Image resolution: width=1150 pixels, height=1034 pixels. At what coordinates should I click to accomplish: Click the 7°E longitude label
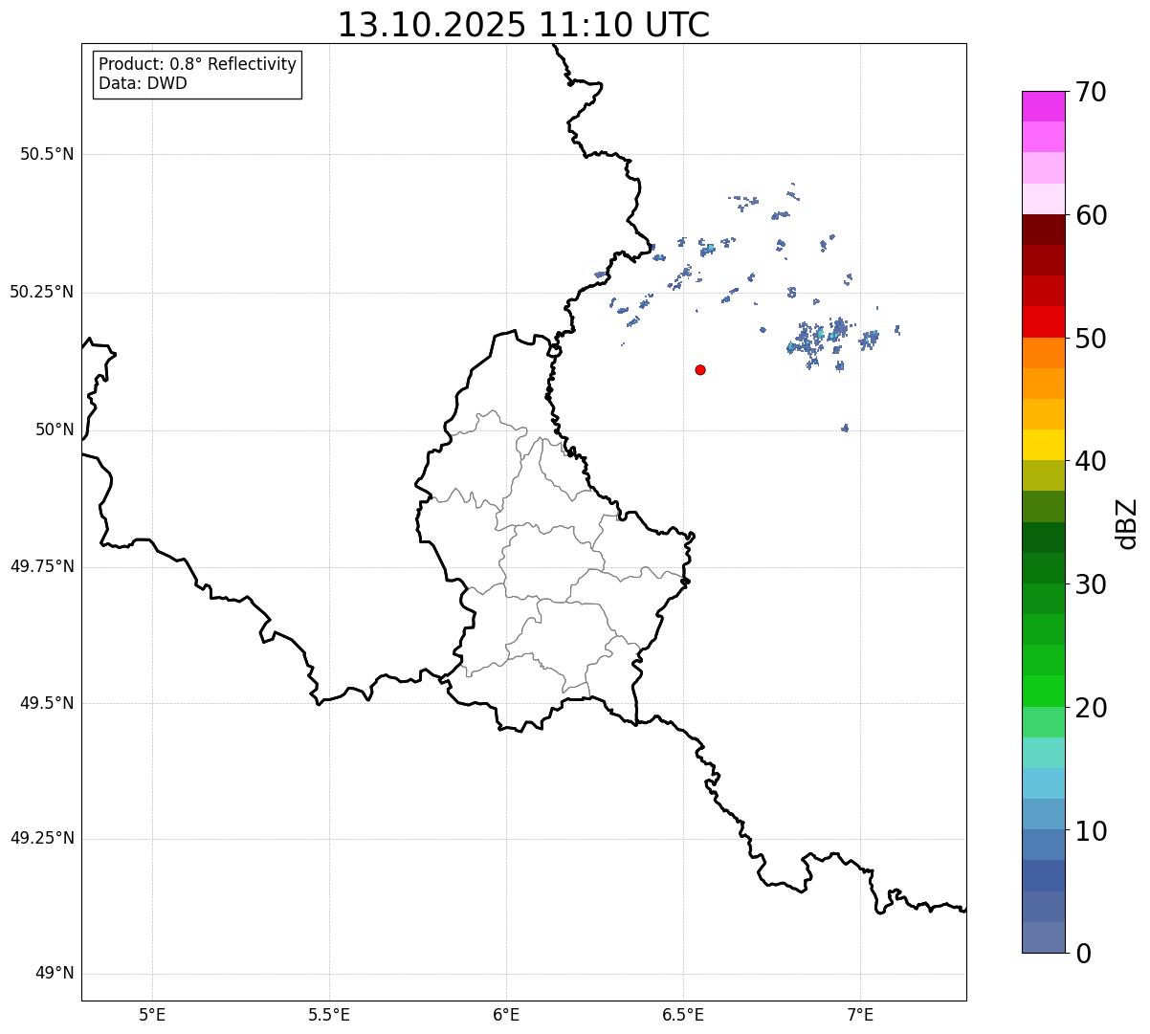860,1015
